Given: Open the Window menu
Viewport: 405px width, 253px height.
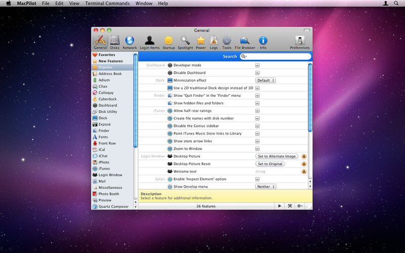Looking at the screenshot, I should pyautogui.click(x=144, y=4).
